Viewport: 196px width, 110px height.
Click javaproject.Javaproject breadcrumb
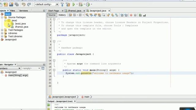tap(64, 97)
